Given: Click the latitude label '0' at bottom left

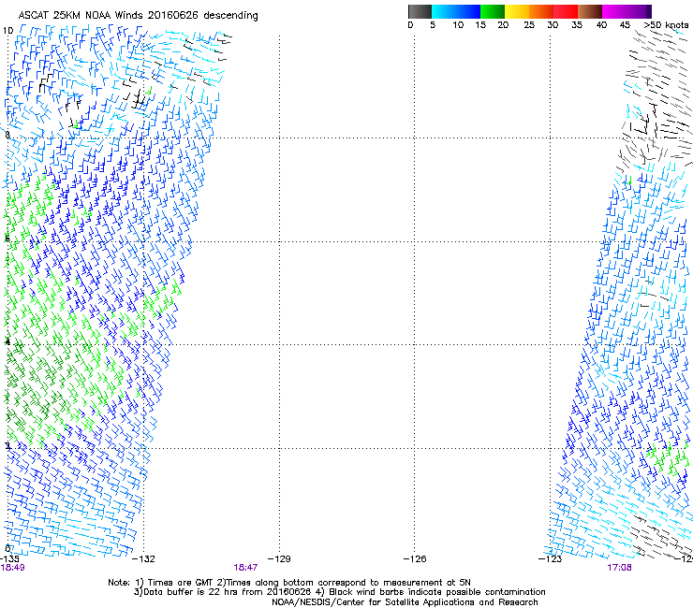Looking at the screenshot, I should [7, 548].
